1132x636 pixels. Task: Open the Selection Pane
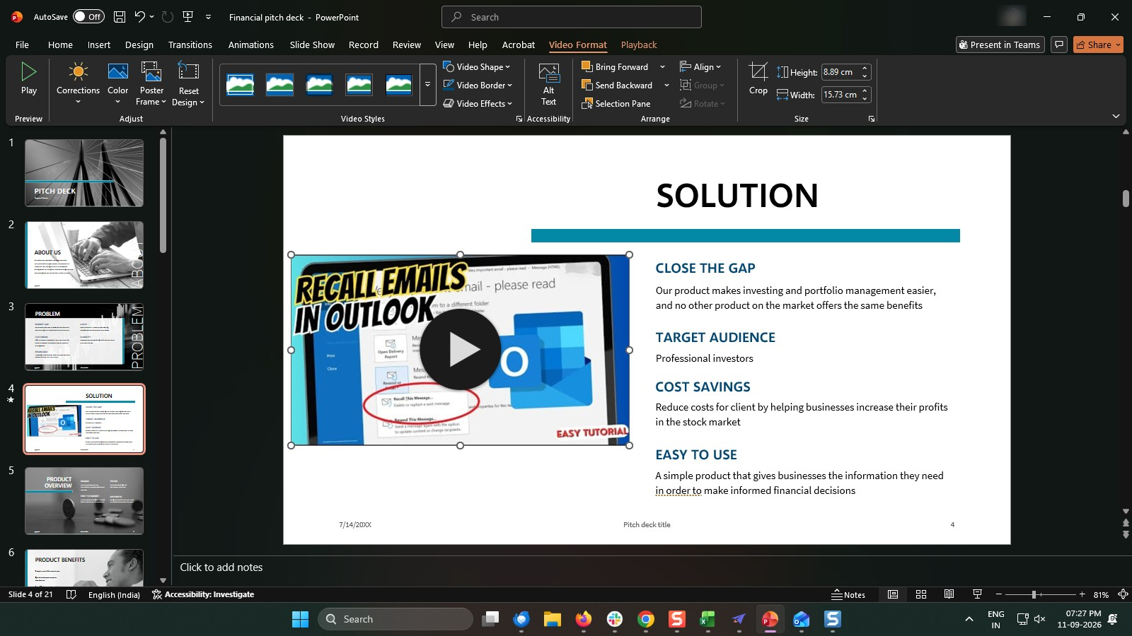pos(616,103)
